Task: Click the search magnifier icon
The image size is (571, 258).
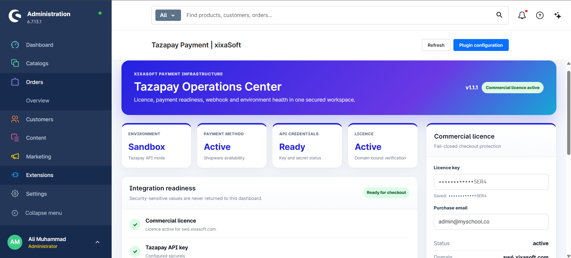Action: [x=499, y=15]
